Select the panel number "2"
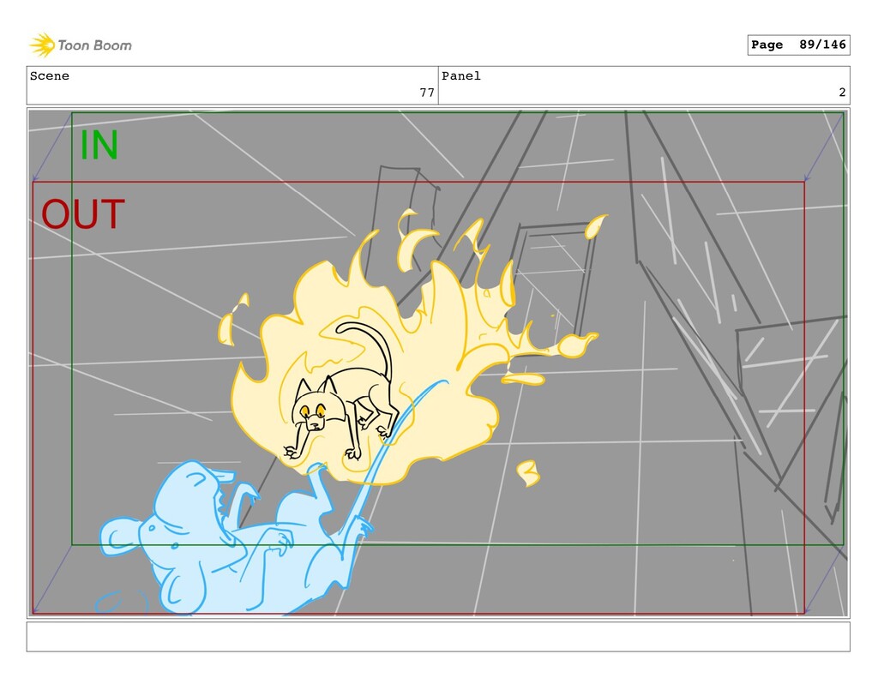Image resolution: width=878 pixels, height=678 pixels. click(x=842, y=93)
